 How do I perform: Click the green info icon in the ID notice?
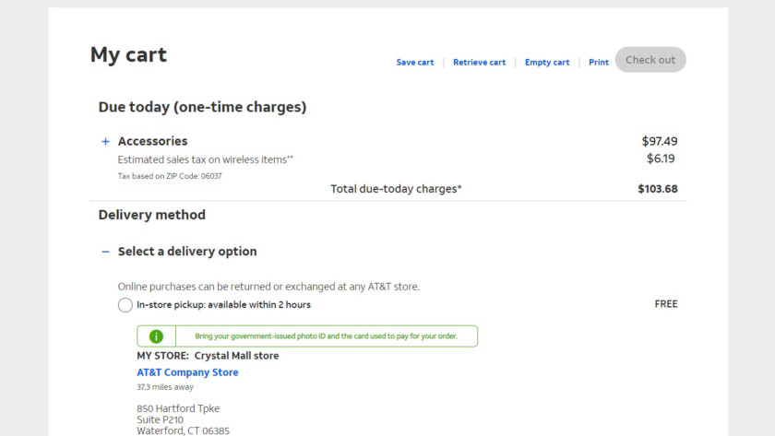[157, 336]
